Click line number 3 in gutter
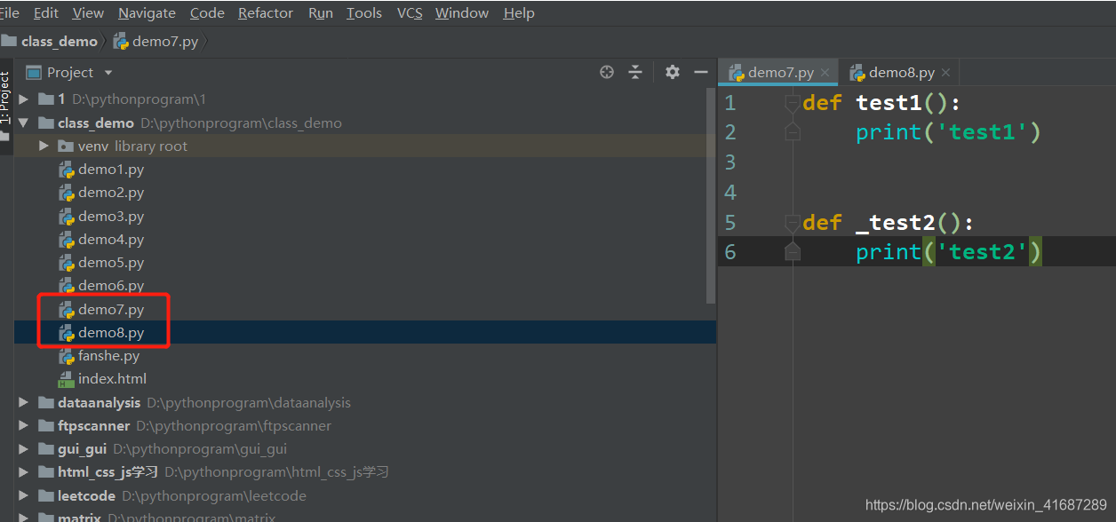The width and height of the screenshot is (1116, 522). 730,162
